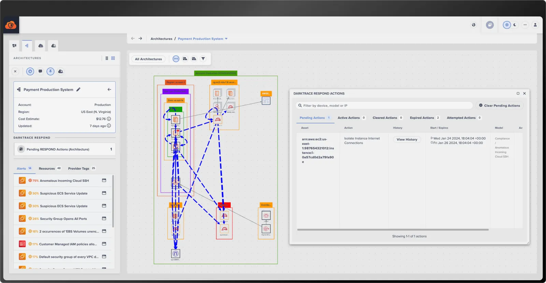
Task: Switch to compact grid layout icon
Action: [x=107, y=58]
